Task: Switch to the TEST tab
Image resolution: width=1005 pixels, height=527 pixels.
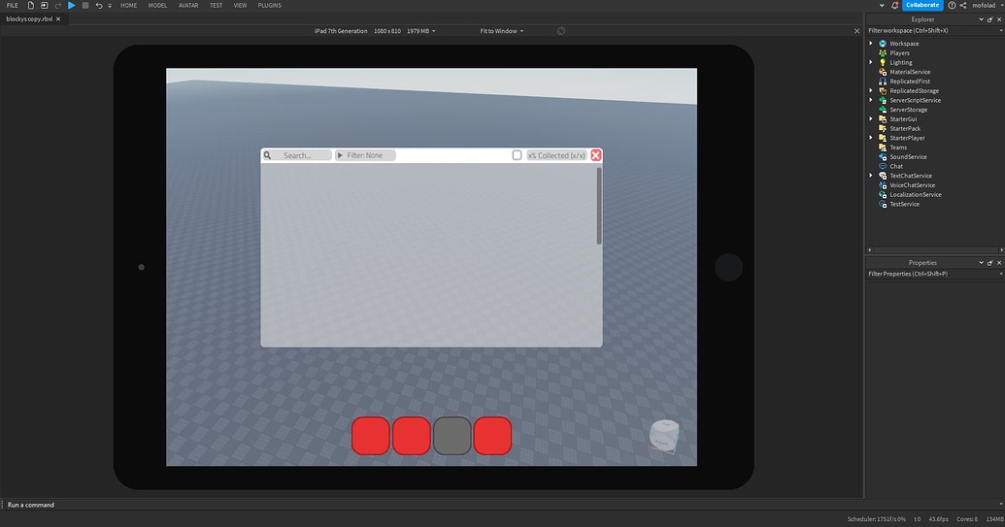Action: click(216, 5)
